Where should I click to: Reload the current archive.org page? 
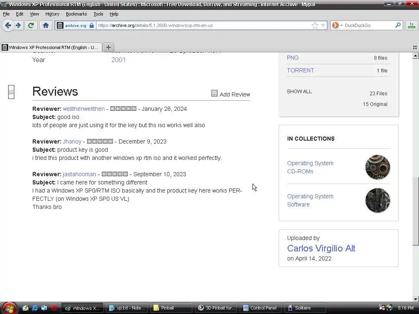(x=31, y=25)
